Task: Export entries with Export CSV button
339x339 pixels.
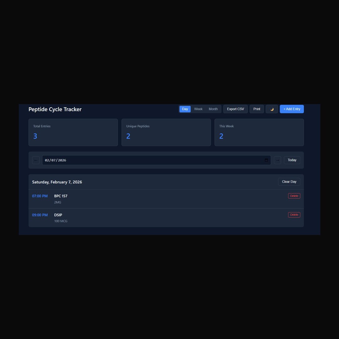Action: click(235, 109)
